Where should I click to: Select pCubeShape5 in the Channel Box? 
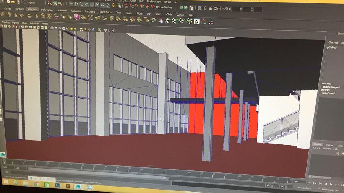(331, 87)
